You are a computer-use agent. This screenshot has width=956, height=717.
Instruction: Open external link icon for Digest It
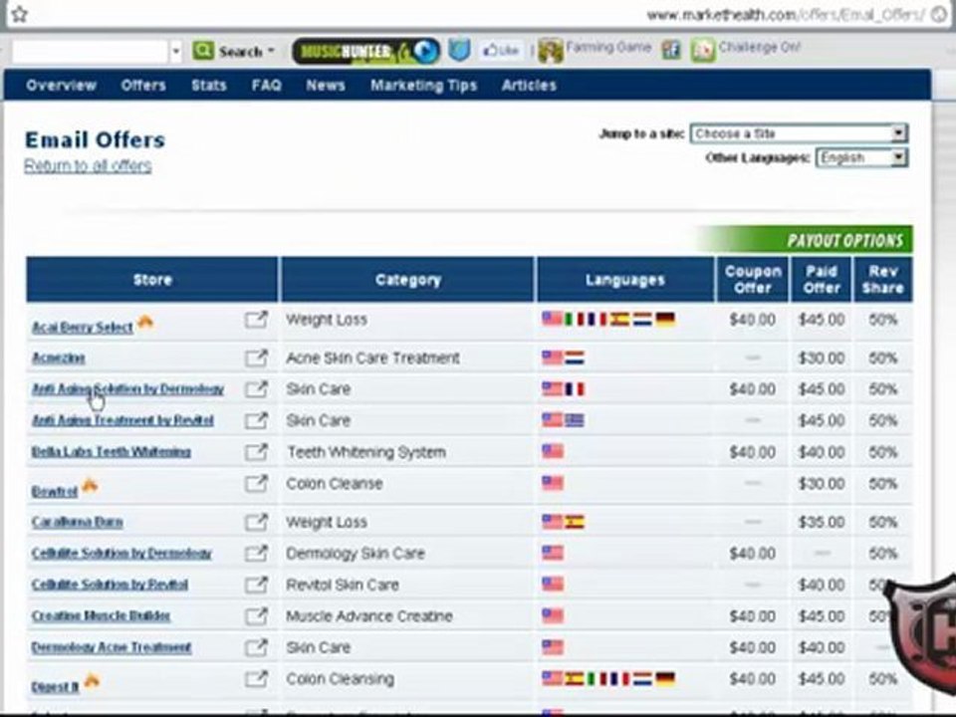(x=256, y=679)
